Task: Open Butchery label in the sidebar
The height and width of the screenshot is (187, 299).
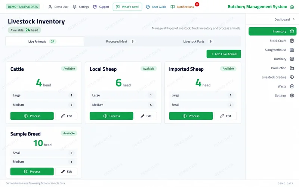Action: (x=280, y=59)
